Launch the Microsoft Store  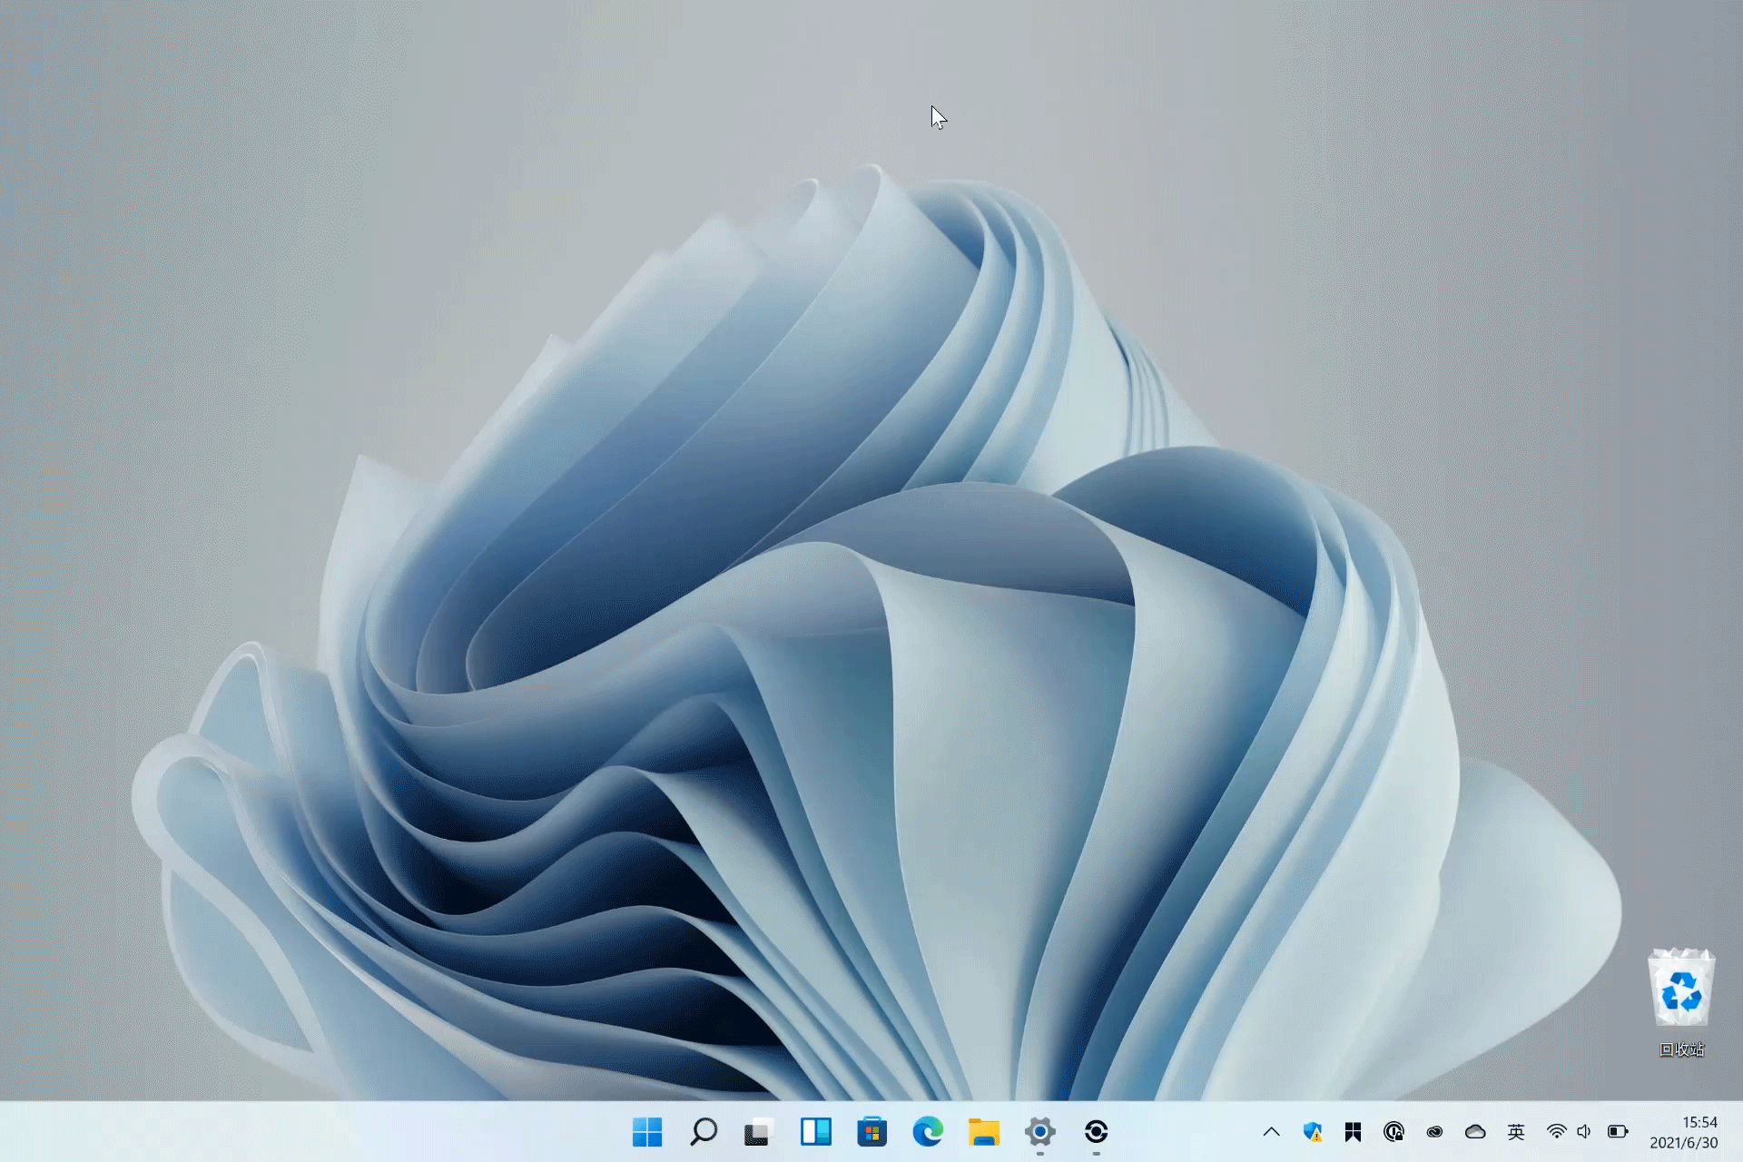tap(871, 1132)
